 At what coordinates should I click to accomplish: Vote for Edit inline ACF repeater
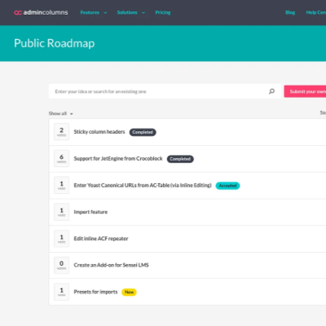coord(61,239)
